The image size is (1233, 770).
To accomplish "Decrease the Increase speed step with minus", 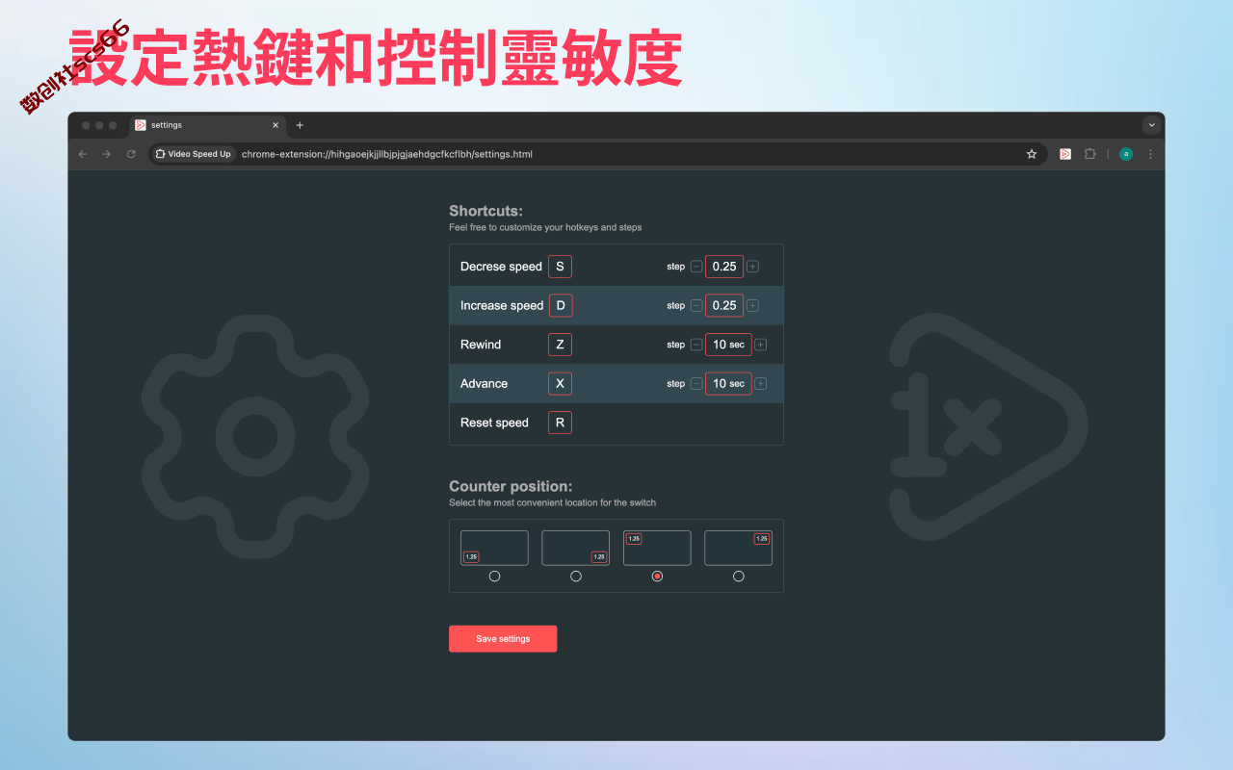I will (x=696, y=305).
